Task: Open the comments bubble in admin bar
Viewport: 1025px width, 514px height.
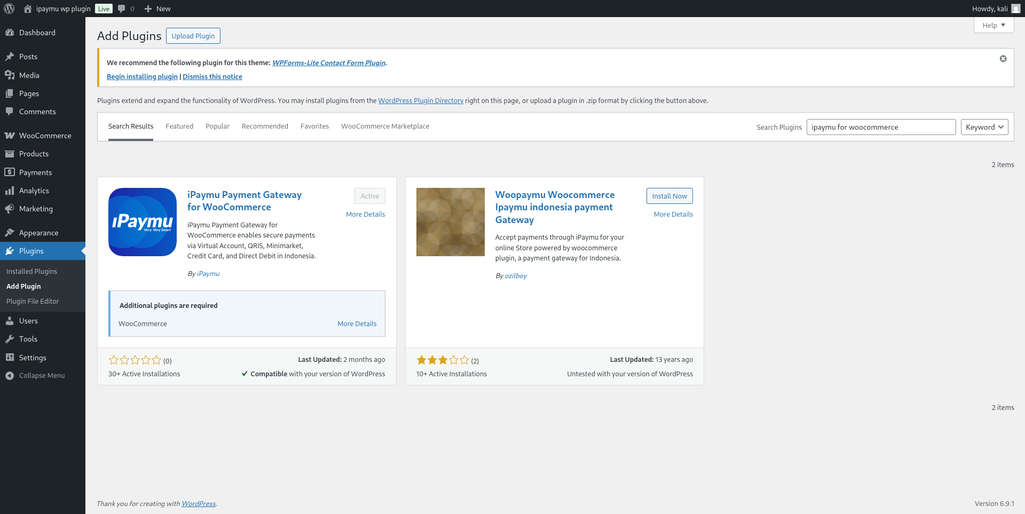Action: 122,9
